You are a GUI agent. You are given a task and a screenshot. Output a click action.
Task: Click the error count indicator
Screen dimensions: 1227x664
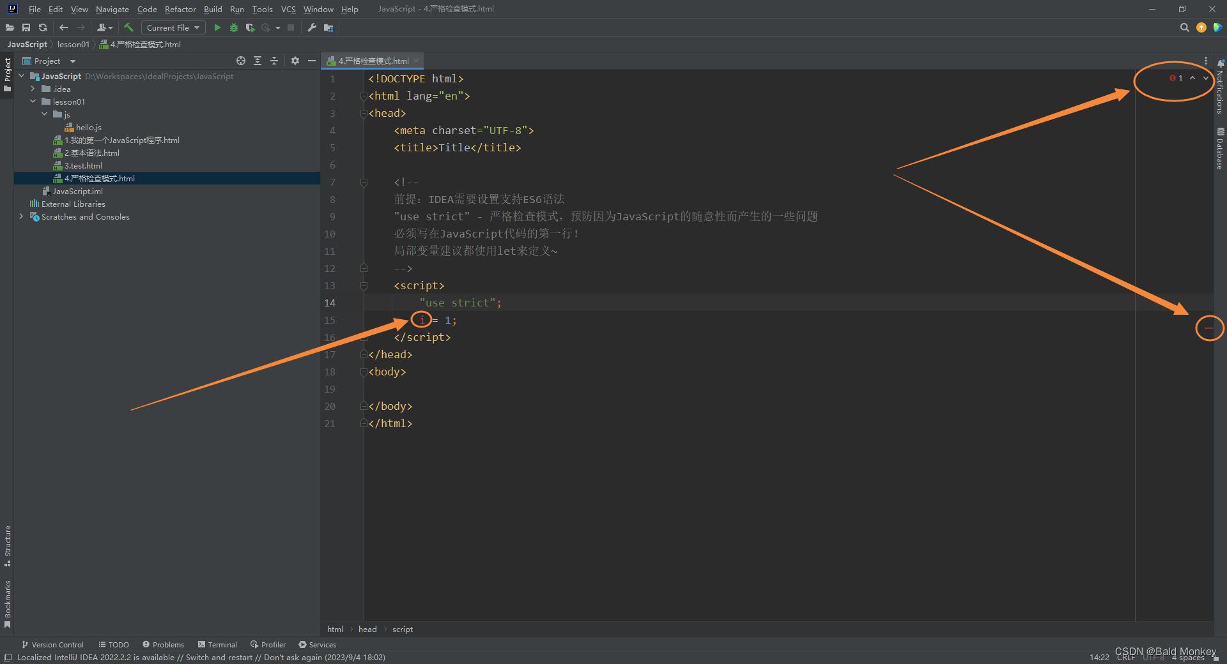pos(1176,78)
